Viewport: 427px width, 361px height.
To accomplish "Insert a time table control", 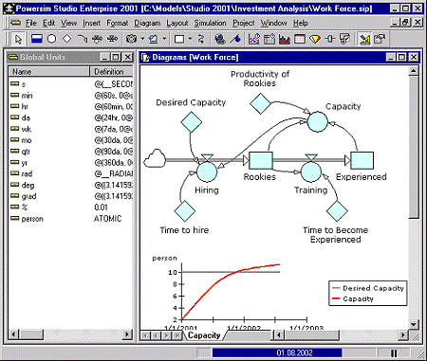I will [x=269, y=39].
